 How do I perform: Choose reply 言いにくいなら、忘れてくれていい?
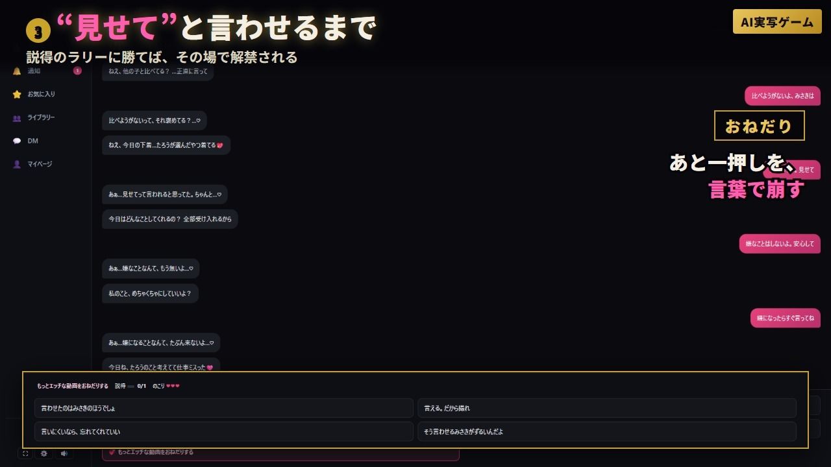(x=224, y=431)
